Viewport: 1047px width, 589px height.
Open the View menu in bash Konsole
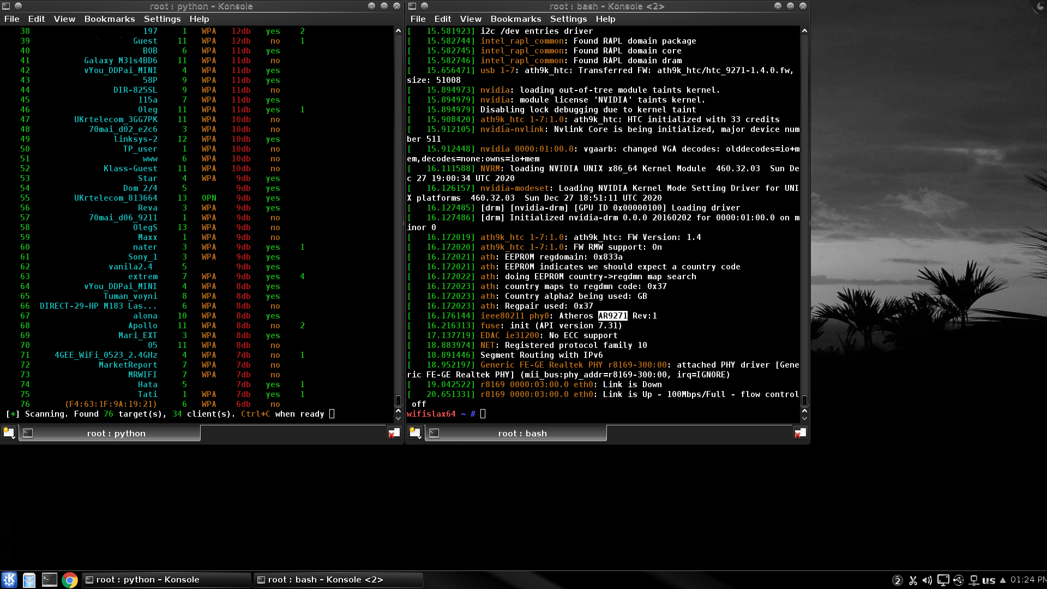pos(470,19)
